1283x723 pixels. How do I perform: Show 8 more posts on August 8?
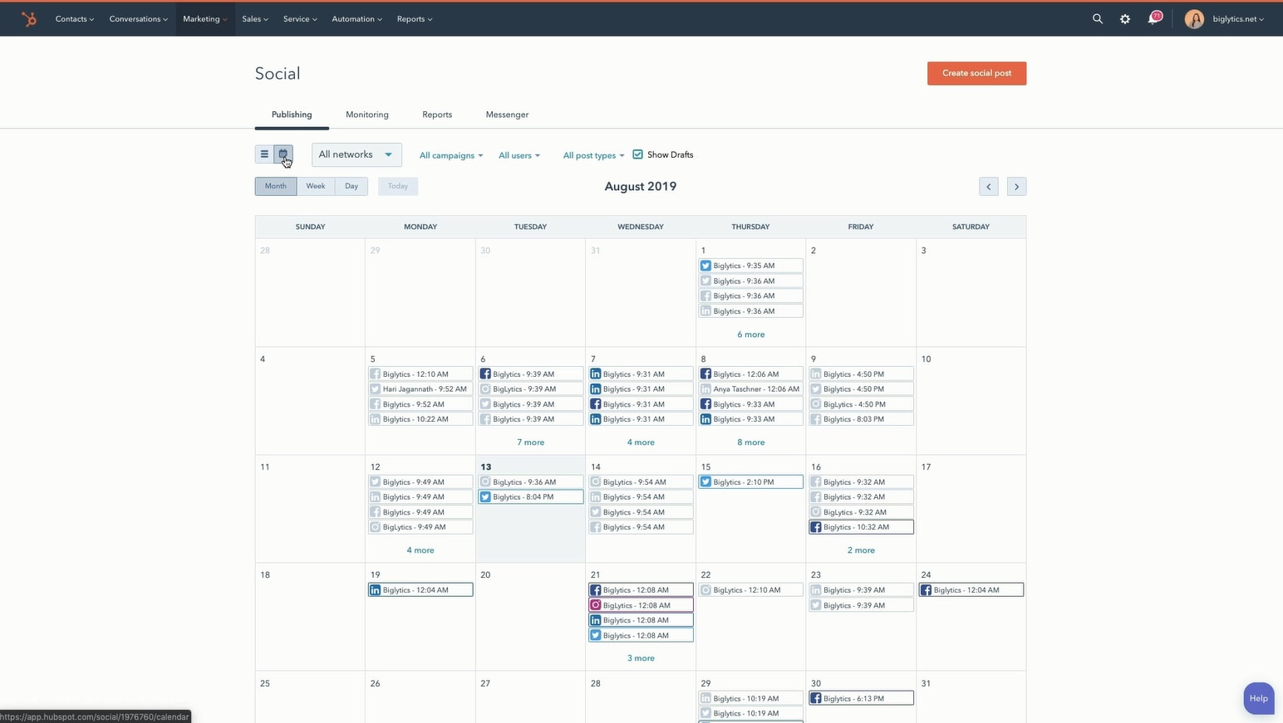coord(751,442)
